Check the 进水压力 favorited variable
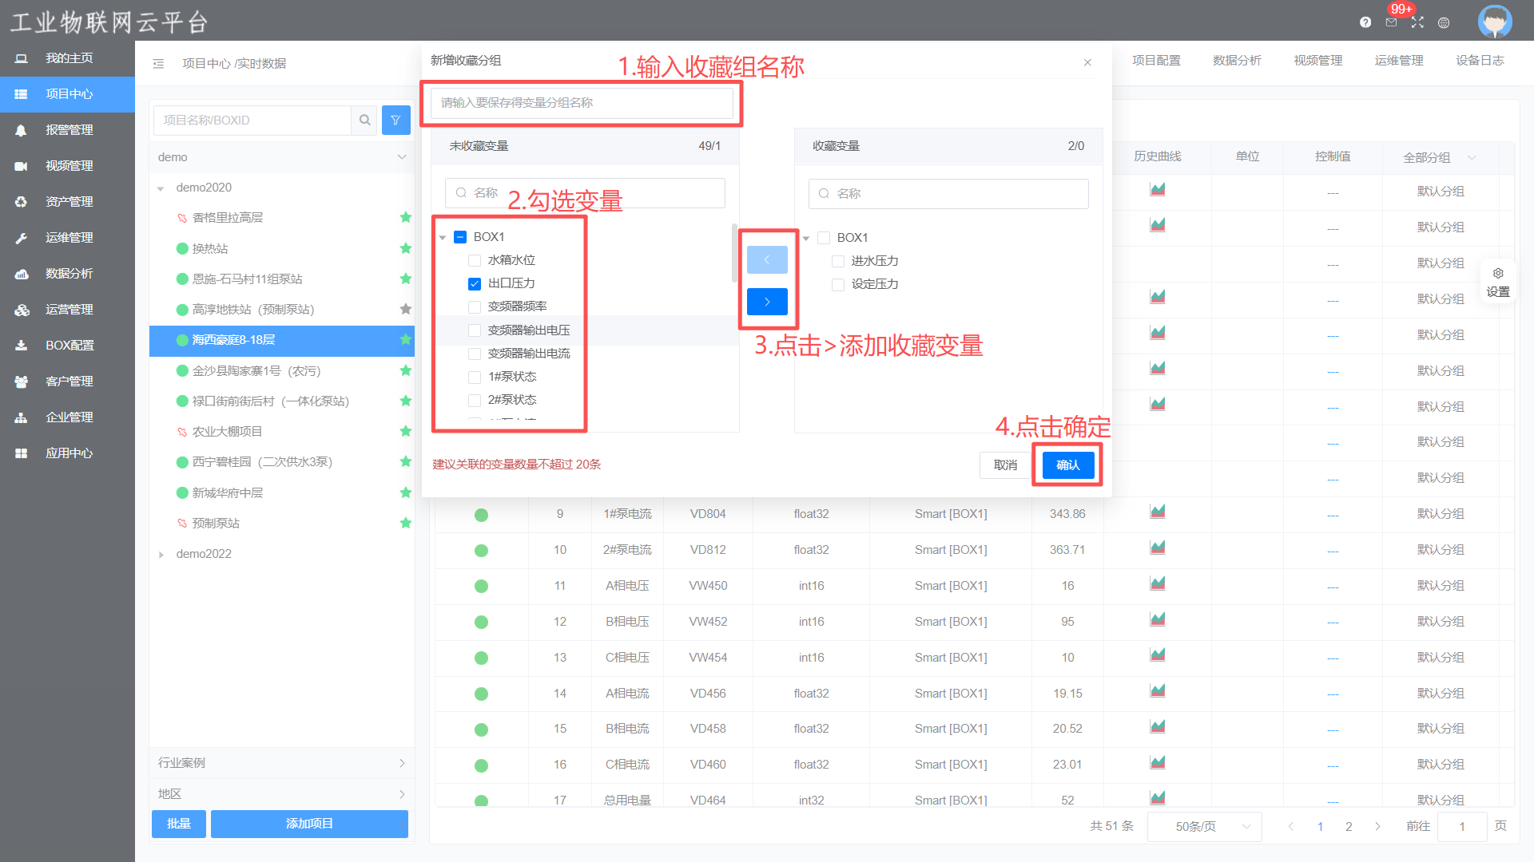The image size is (1534, 862). 838,261
